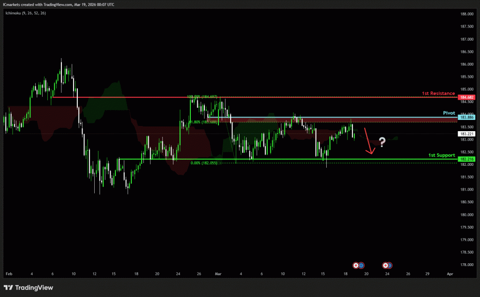Click the Apr label on the time axis
480x297 pixels.
click(x=450, y=273)
